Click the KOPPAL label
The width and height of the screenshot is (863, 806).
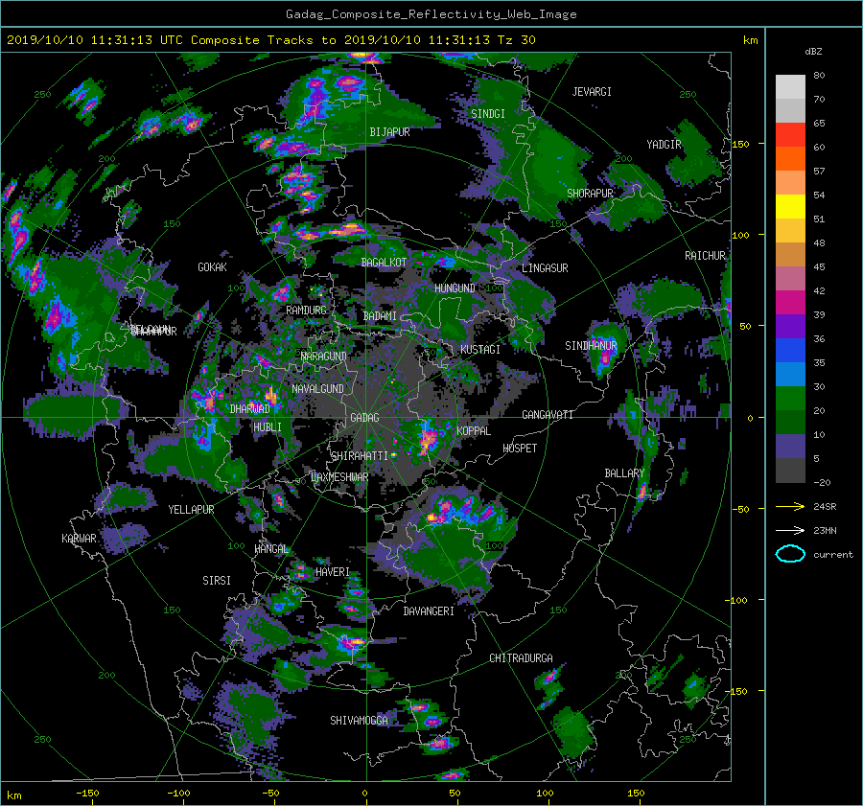point(474,431)
